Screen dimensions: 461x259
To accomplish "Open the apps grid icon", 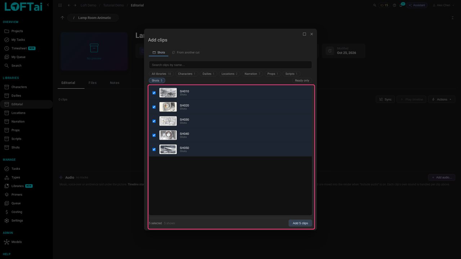I will [60, 5].
